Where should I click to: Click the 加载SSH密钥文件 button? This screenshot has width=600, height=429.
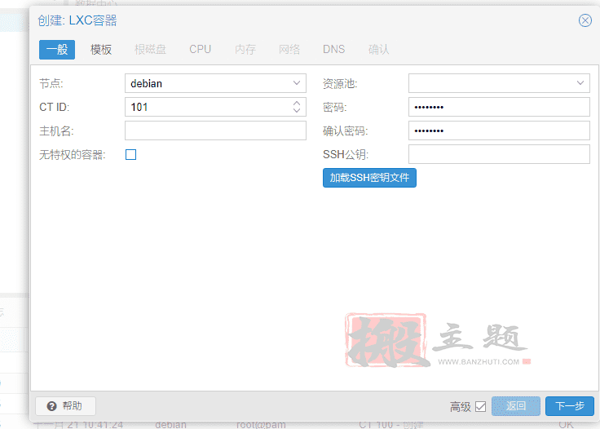point(369,178)
